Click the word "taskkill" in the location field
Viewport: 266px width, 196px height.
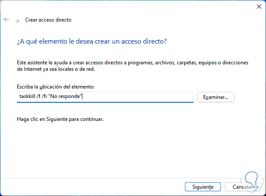point(27,97)
